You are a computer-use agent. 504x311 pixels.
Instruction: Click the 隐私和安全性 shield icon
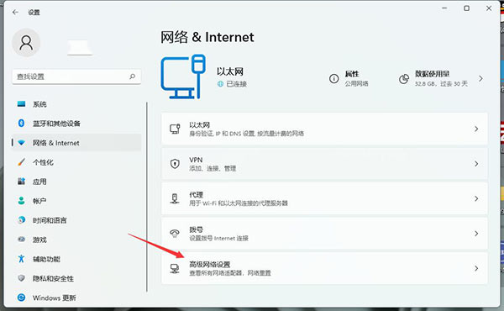pos(21,278)
